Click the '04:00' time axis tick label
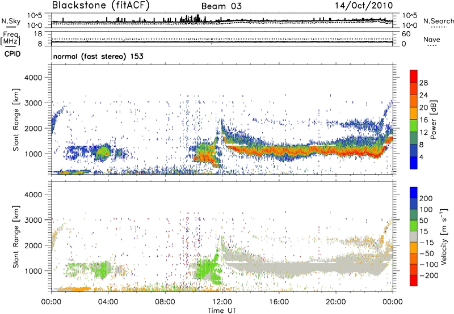The width and height of the screenshot is (454, 314). tap(108, 302)
